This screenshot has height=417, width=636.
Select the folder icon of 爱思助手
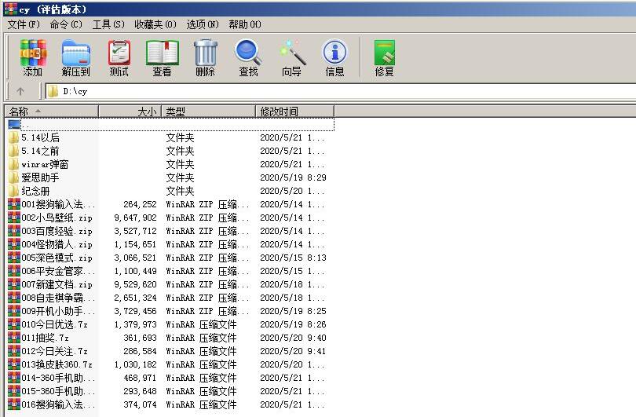pos(14,177)
